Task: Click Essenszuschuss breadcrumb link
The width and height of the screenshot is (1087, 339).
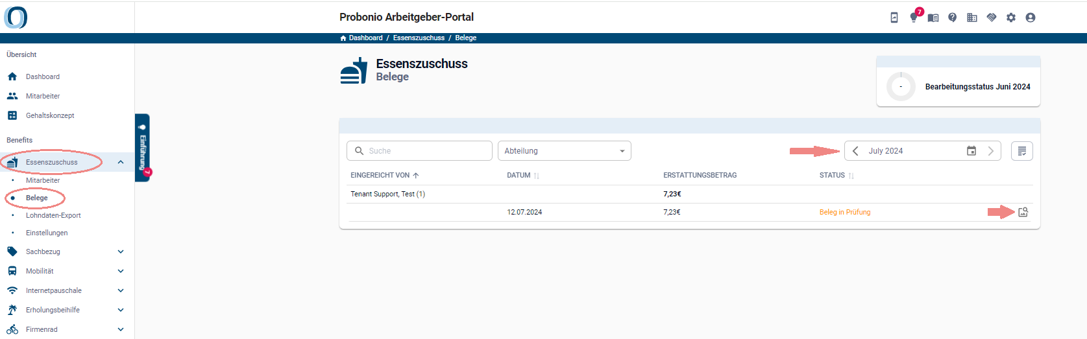Action: 419,38
